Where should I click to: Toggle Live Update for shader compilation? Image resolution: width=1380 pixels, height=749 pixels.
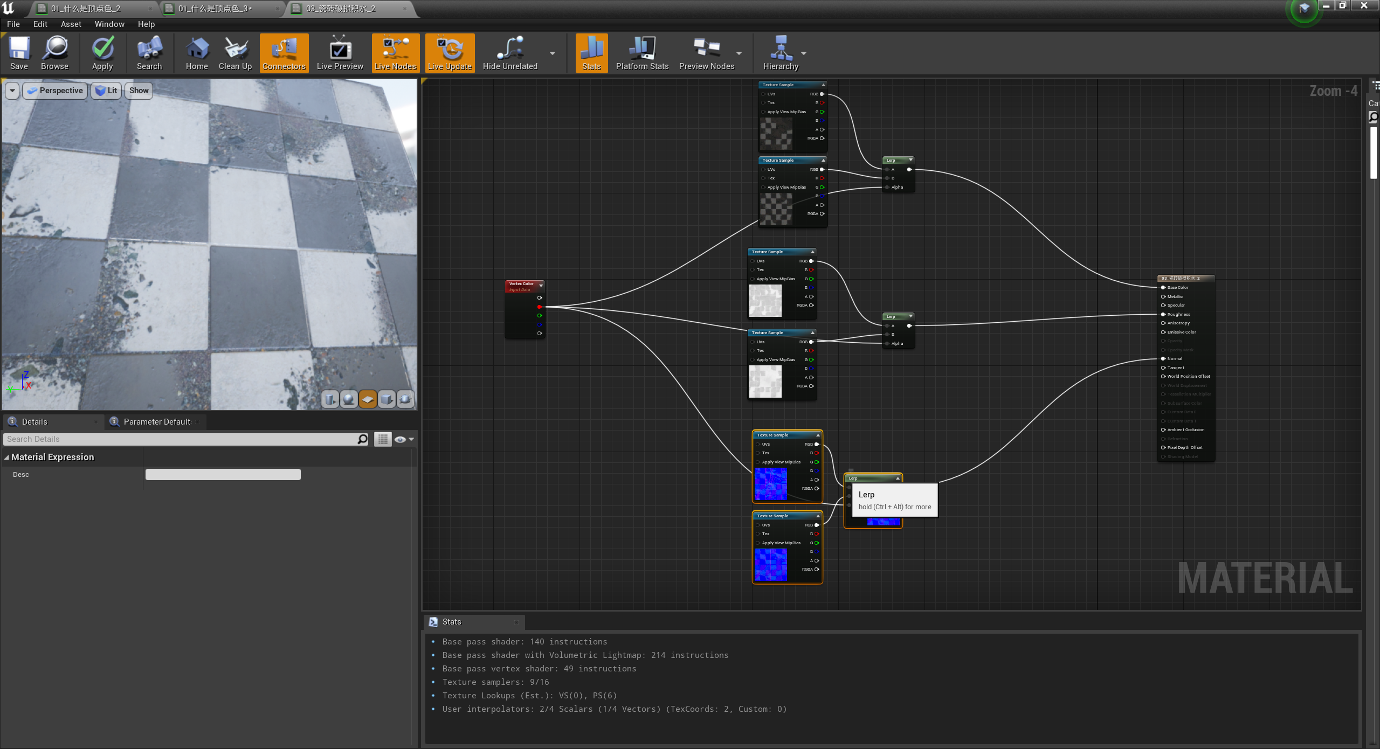(450, 52)
